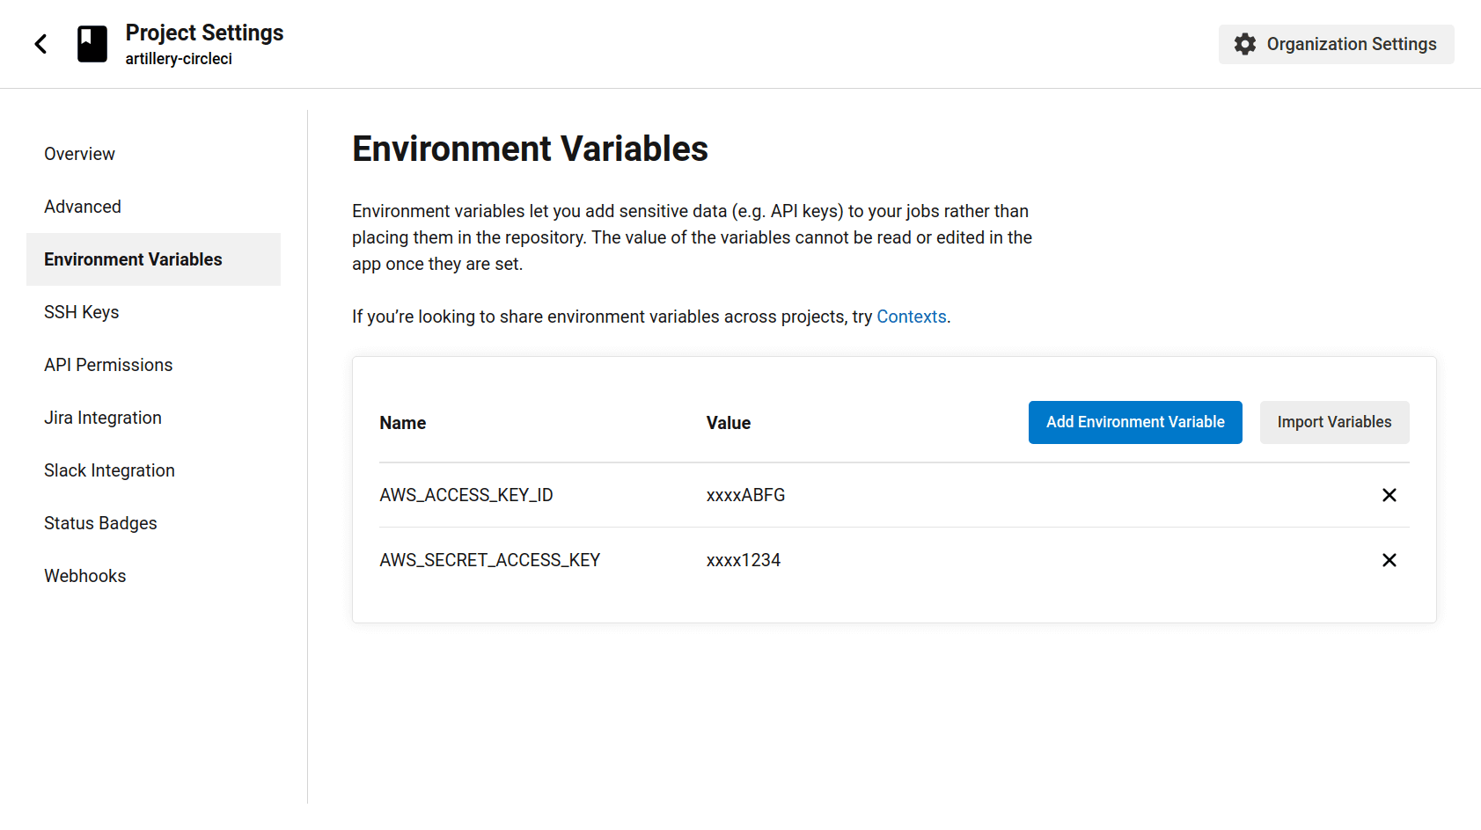
Task: Open API Permissions settings
Action: tap(107, 364)
